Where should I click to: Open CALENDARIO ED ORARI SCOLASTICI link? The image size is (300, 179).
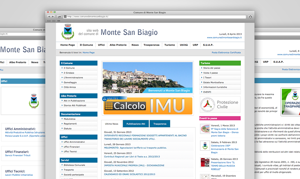(129, 174)
